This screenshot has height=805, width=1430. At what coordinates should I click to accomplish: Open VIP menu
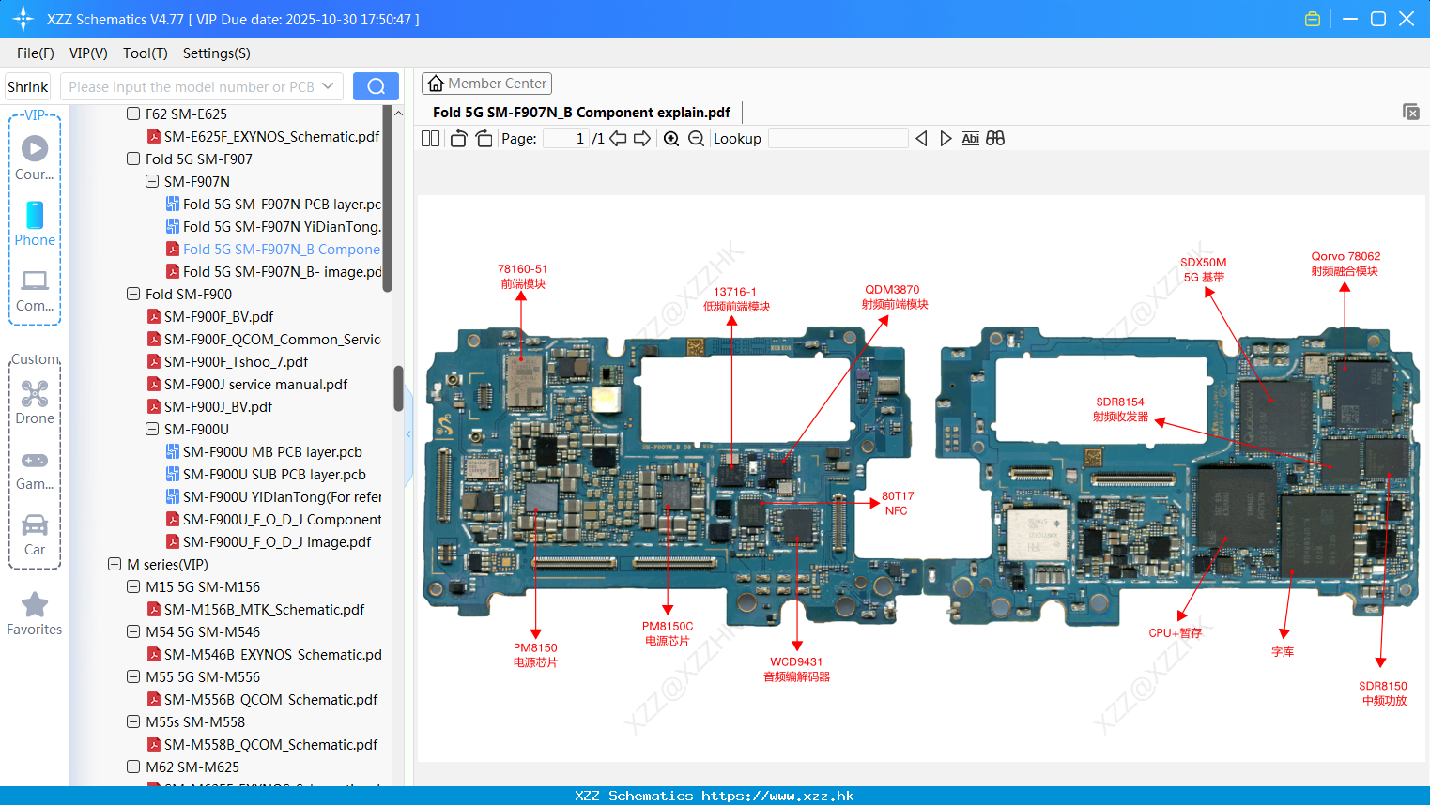click(x=88, y=53)
